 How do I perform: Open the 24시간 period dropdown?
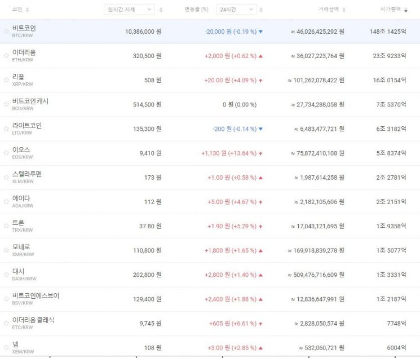click(x=236, y=10)
